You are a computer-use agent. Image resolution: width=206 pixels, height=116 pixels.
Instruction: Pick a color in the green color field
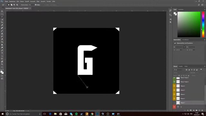point(189,24)
